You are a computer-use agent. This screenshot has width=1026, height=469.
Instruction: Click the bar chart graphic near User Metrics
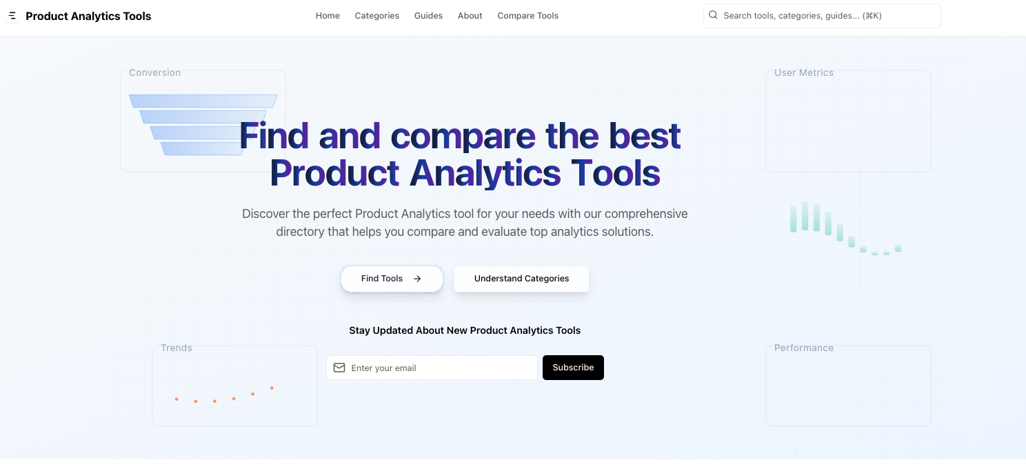[x=844, y=228]
